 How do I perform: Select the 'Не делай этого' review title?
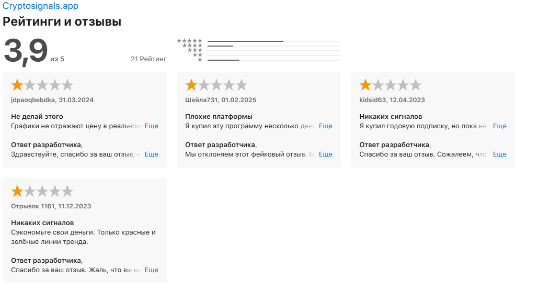tap(37, 116)
